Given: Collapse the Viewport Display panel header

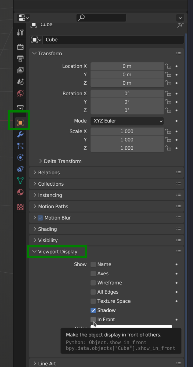Looking at the screenshot, I should coord(57,252).
